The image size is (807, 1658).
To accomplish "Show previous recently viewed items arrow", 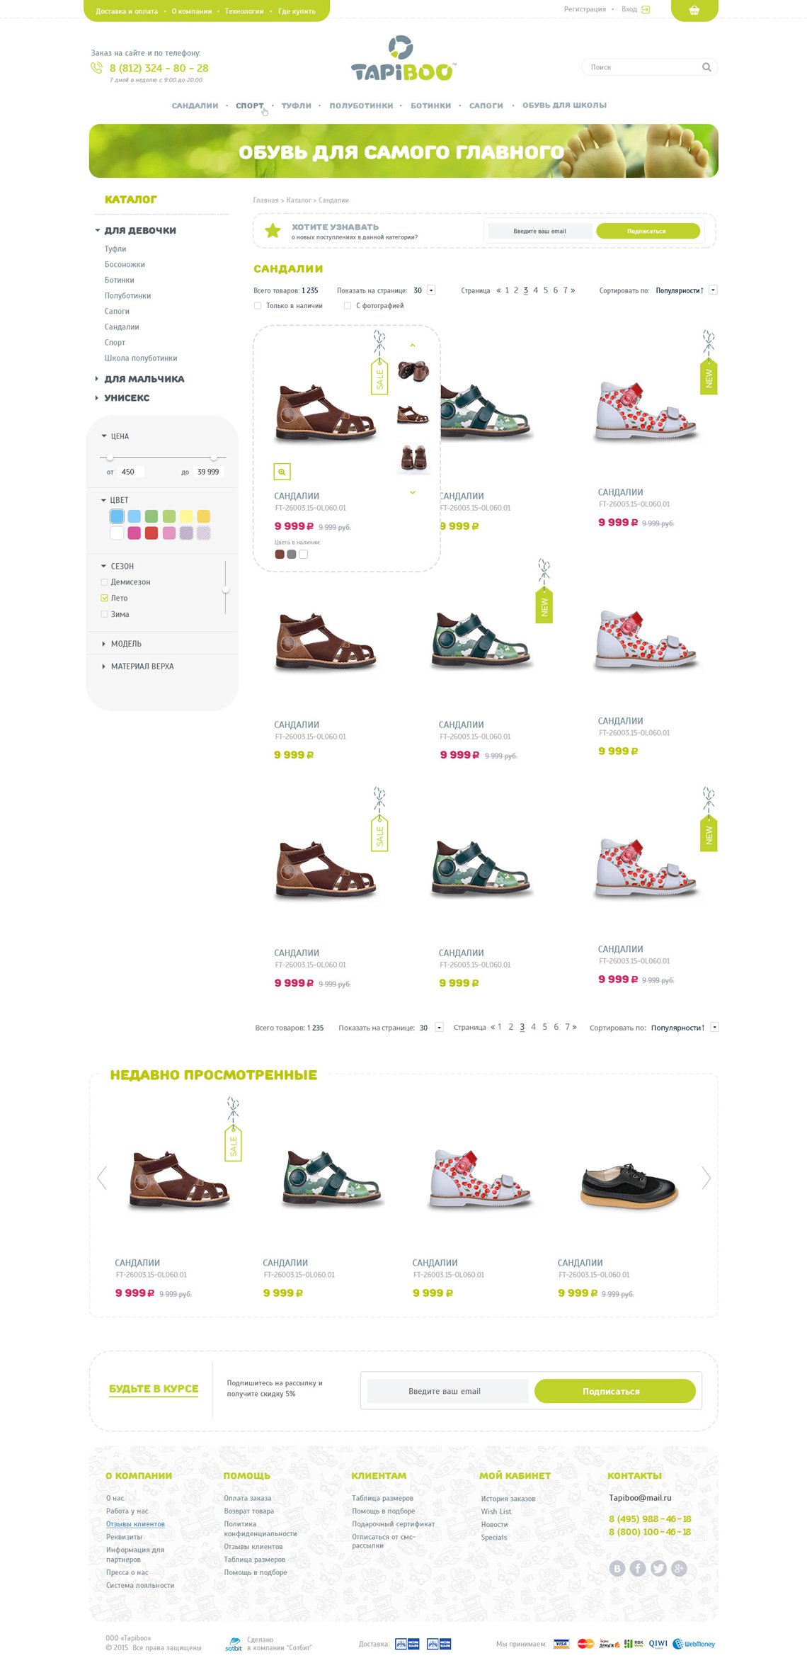I will click(102, 1177).
